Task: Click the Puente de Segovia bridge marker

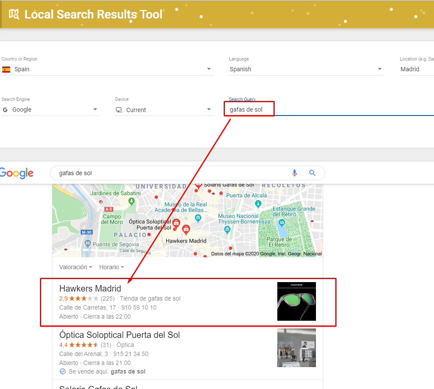Action: [x=88, y=243]
